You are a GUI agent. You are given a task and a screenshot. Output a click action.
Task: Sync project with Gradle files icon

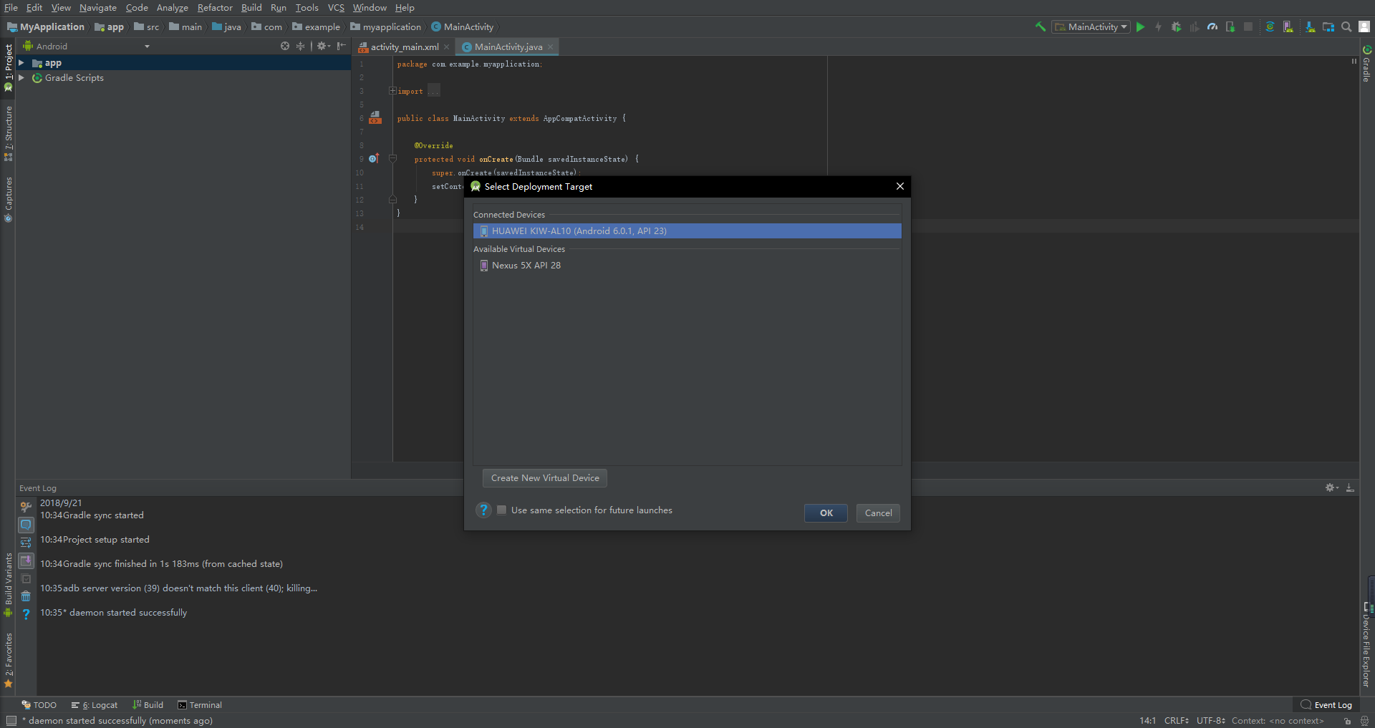(1270, 26)
